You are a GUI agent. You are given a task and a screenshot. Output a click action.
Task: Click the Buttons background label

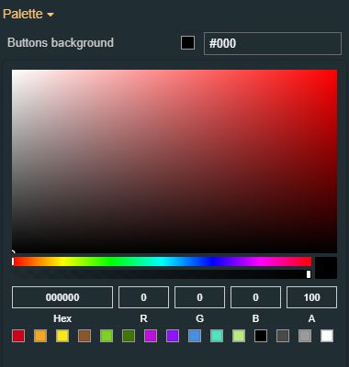click(x=61, y=42)
